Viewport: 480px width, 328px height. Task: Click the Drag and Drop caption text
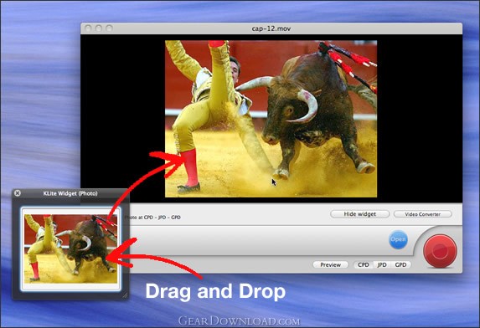215,291
